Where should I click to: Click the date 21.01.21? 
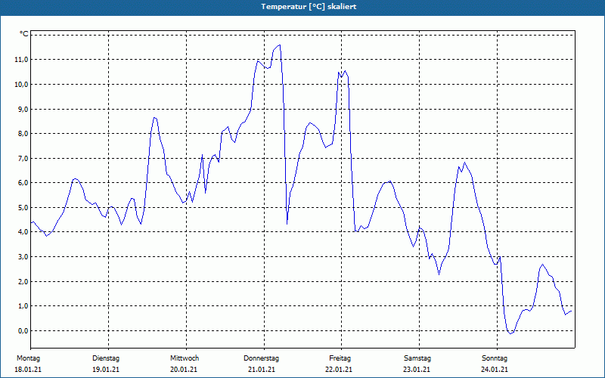tap(262, 370)
